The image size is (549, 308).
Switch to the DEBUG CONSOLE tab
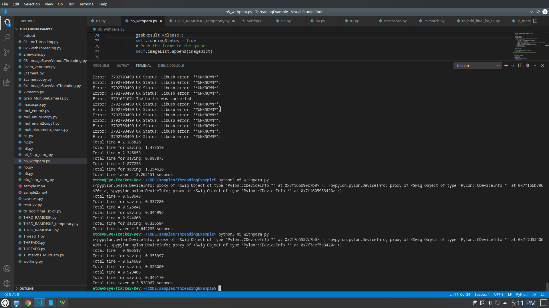(x=171, y=66)
